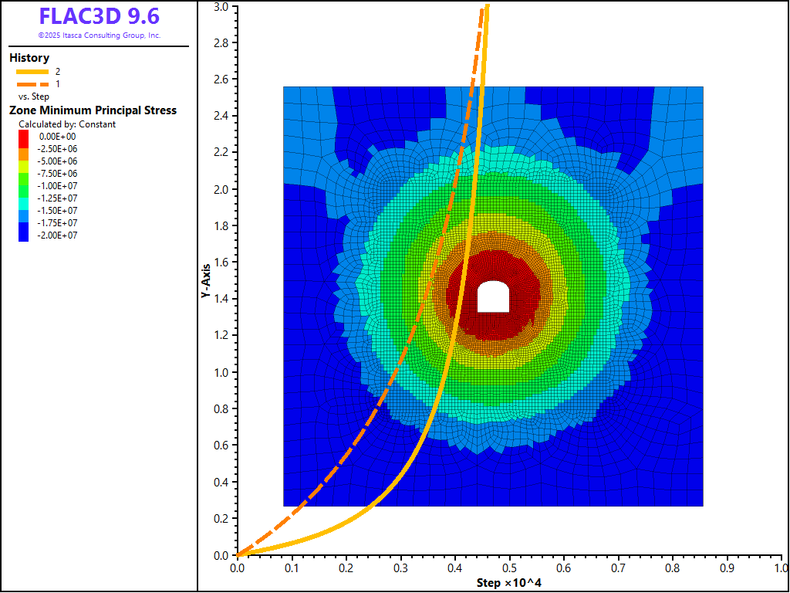The height and width of the screenshot is (593, 790).
Task: Select the red swatch beside 0.00E+00
Action: tap(24, 137)
